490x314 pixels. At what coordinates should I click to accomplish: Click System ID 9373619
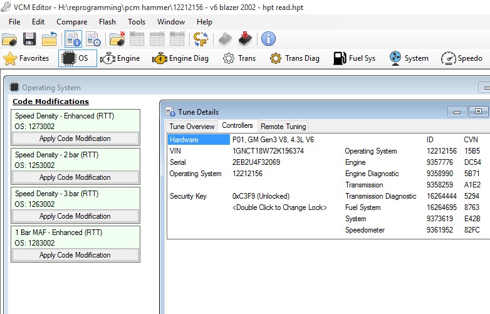pos(440,218)
